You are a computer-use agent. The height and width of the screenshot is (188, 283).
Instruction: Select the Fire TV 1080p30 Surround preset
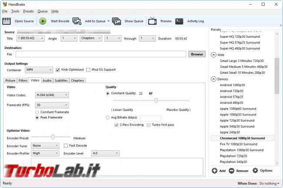(x=239, y=144)
